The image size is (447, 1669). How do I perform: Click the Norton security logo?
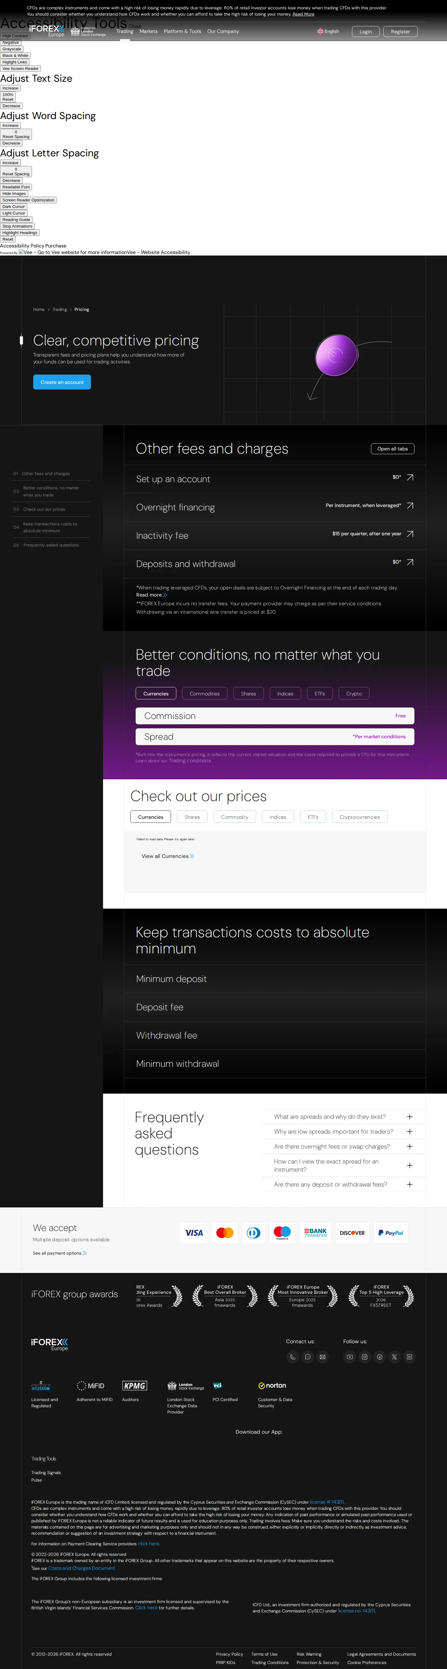(272, 1386)
